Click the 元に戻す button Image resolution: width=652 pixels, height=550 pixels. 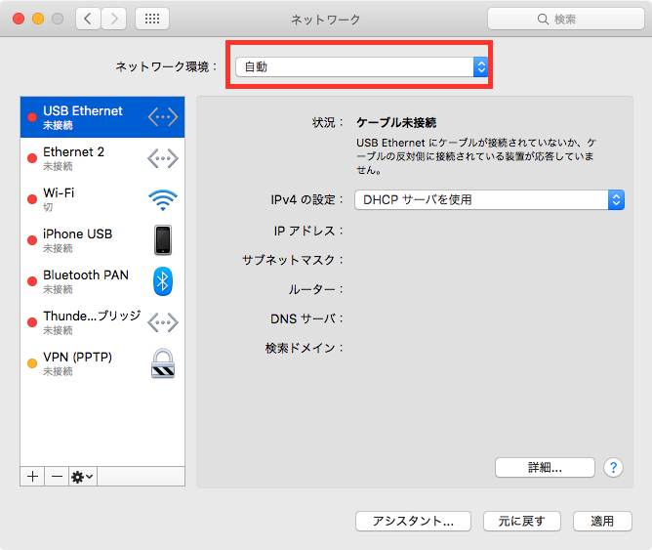tap(522, 521)
